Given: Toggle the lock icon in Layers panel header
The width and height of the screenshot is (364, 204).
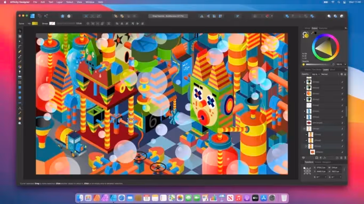Looking at the screenshot, I should click(345, 74).
